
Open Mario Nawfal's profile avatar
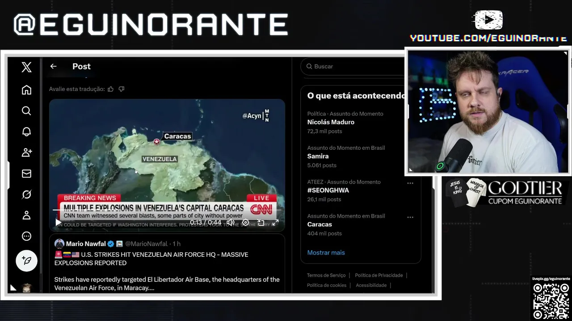pos(59,244)
